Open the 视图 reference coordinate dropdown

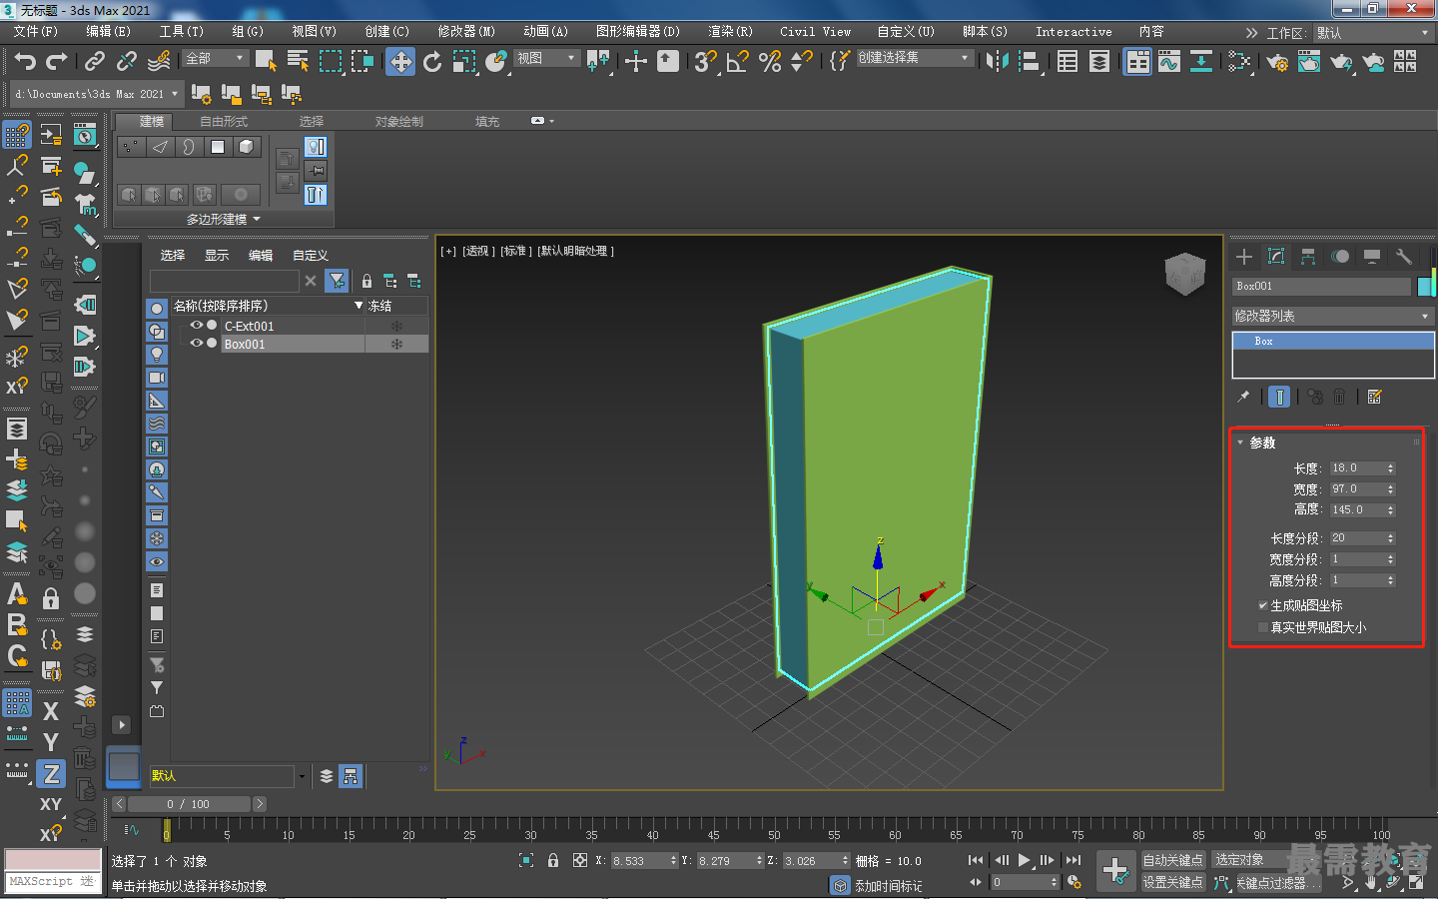546,59
